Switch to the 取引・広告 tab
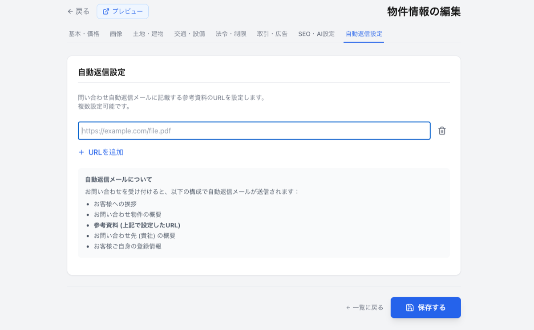 pyautogui.click(x=272, y=34)
